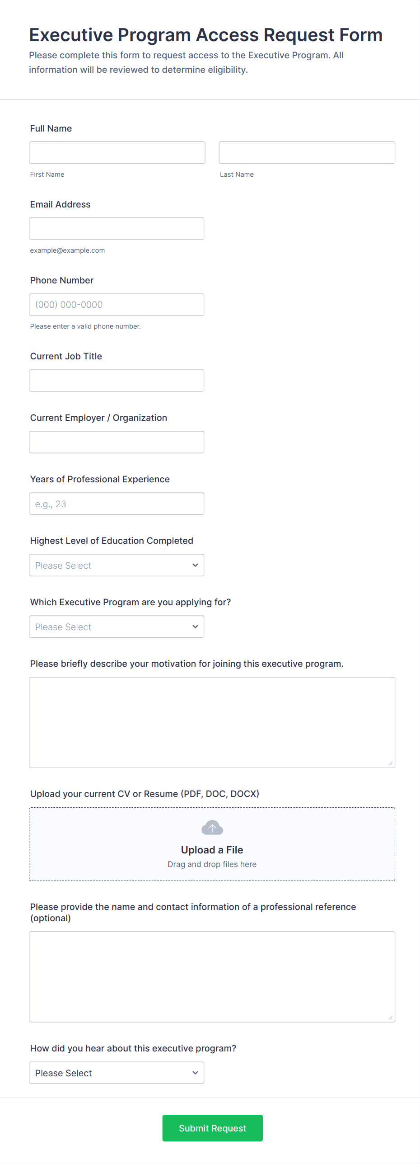Image resolution: width=420 pixels, height=1164 pixels.
Task: Focus the Last Name field
Action: coord(307,152)
